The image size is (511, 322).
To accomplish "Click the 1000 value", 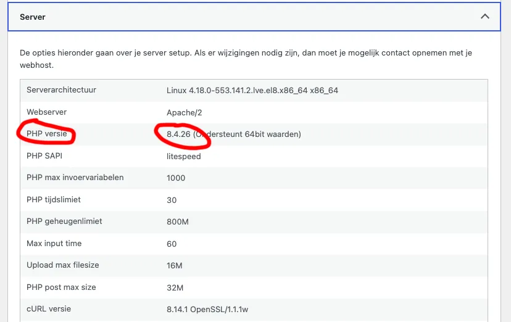I will click(x=176, y=178).
